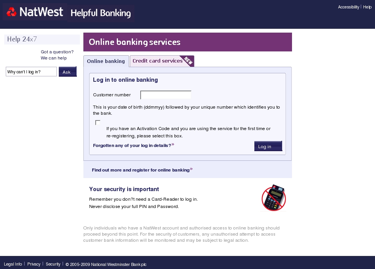This screenshot has width=375, height=269.
Task: Click the Help 24x7 panel heading
Action: click(42, 40)
